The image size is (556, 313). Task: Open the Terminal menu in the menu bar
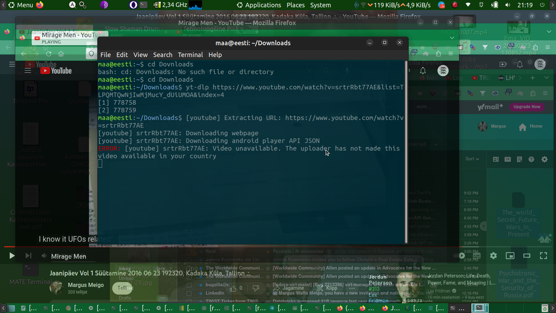click(190, 55)
